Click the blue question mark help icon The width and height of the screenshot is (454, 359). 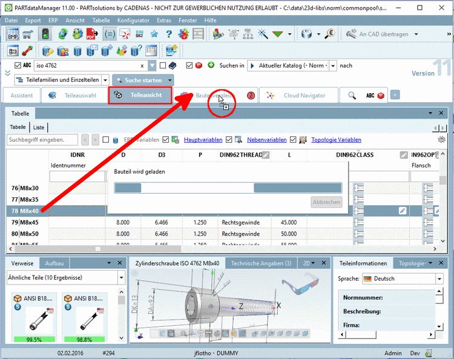(169, 34)
